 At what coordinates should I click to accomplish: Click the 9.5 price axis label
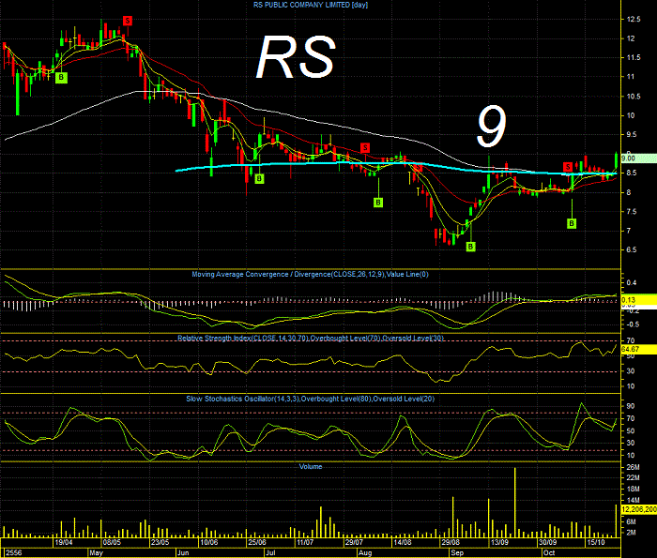click(x=634, y=135)
